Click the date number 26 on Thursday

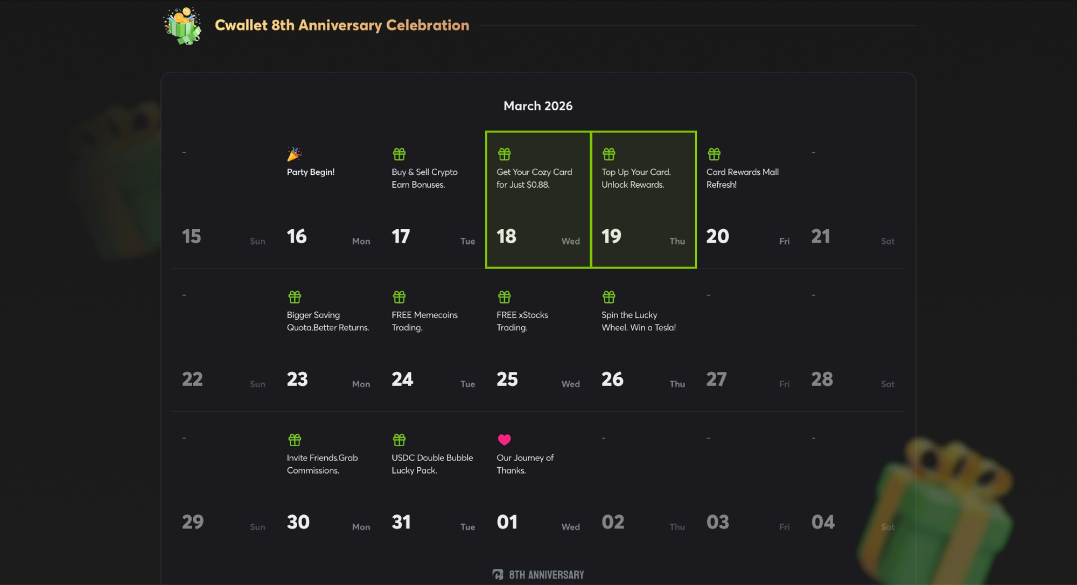pyautogui.click(x=612, y=379)
